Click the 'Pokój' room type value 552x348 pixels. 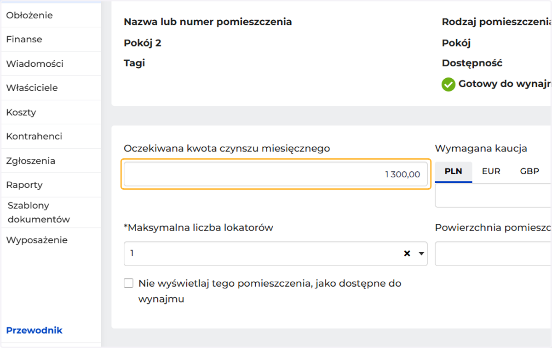pyautogui.click(x=456, y=43)
